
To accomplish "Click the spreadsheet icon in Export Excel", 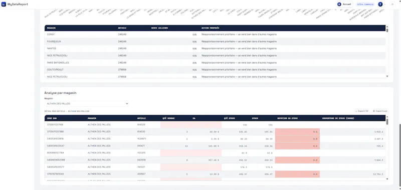I will 374,111.
